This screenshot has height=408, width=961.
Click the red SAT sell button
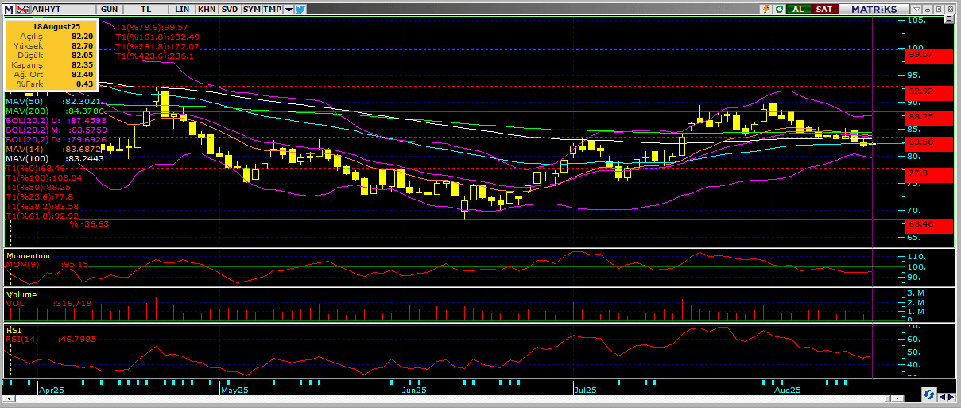click(x=824, y=9)
